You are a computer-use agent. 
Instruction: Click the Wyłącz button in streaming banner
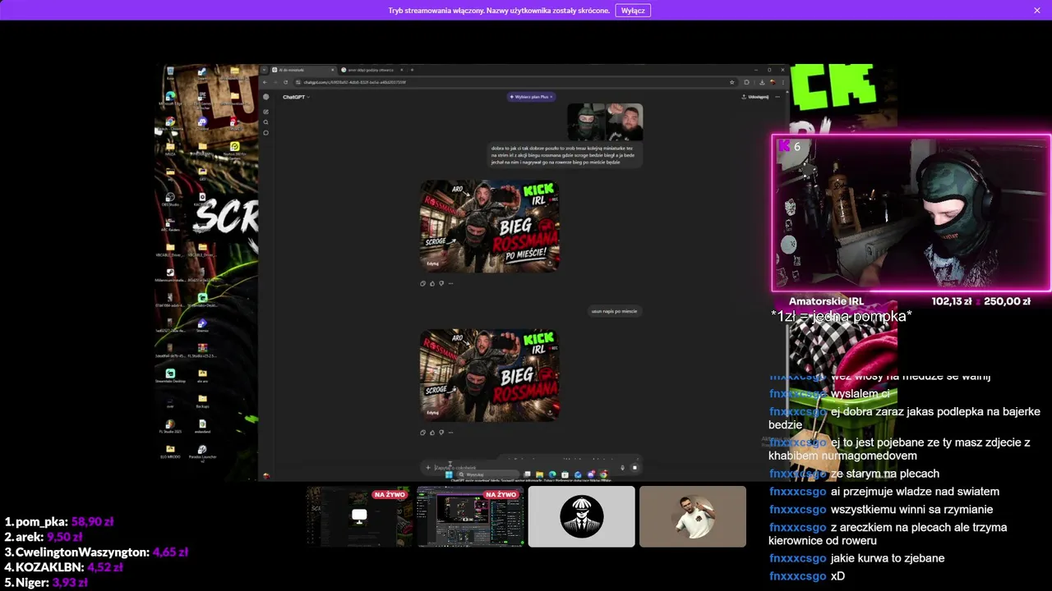[x=633, y=11]
